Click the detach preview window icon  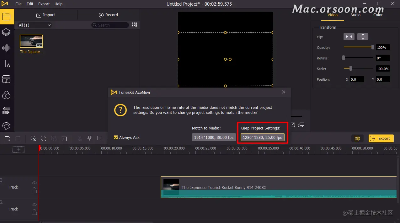tap(301, 125)
